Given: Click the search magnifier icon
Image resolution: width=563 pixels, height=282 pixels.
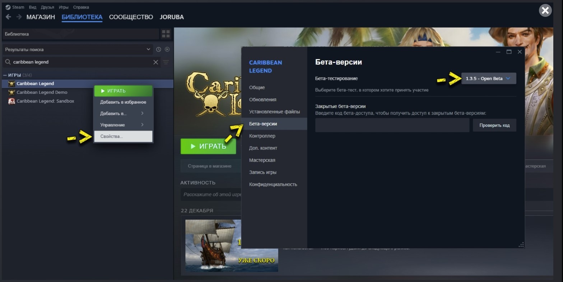Looking at the screenshot, I should pos(8,62).
